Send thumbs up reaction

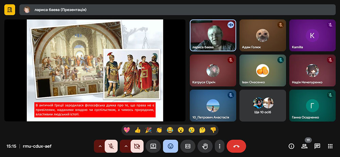[x=137, y=130]
